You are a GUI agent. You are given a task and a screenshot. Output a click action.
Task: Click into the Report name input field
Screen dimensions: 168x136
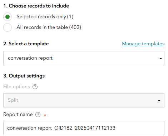(x=84, y=128)
